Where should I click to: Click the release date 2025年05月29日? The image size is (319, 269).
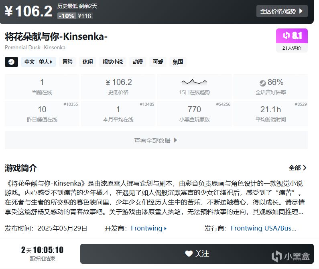click(62, 228)
